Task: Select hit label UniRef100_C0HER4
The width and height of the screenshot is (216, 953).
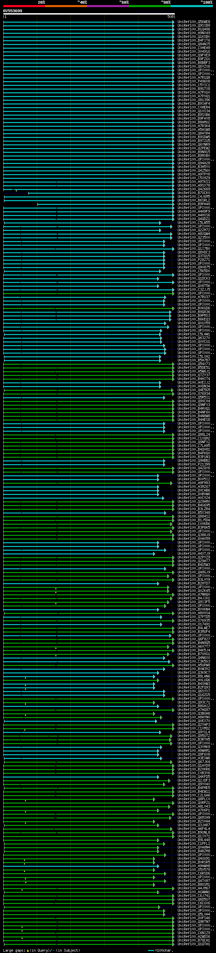Action: click(x=194, y=107)
